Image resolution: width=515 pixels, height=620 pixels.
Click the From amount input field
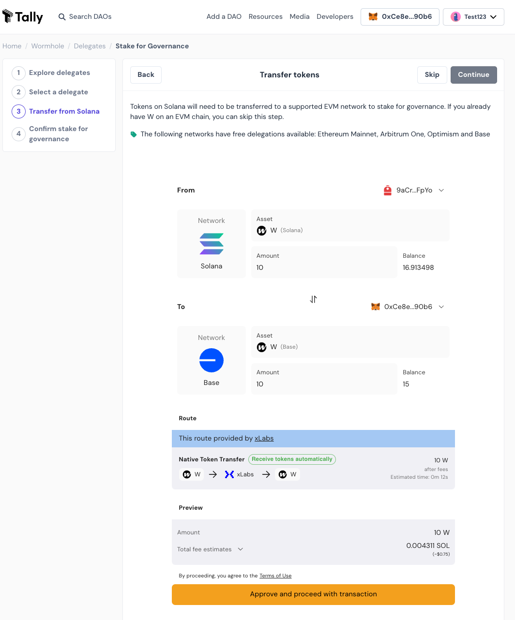pyautogui.click(x=324, y=262)
